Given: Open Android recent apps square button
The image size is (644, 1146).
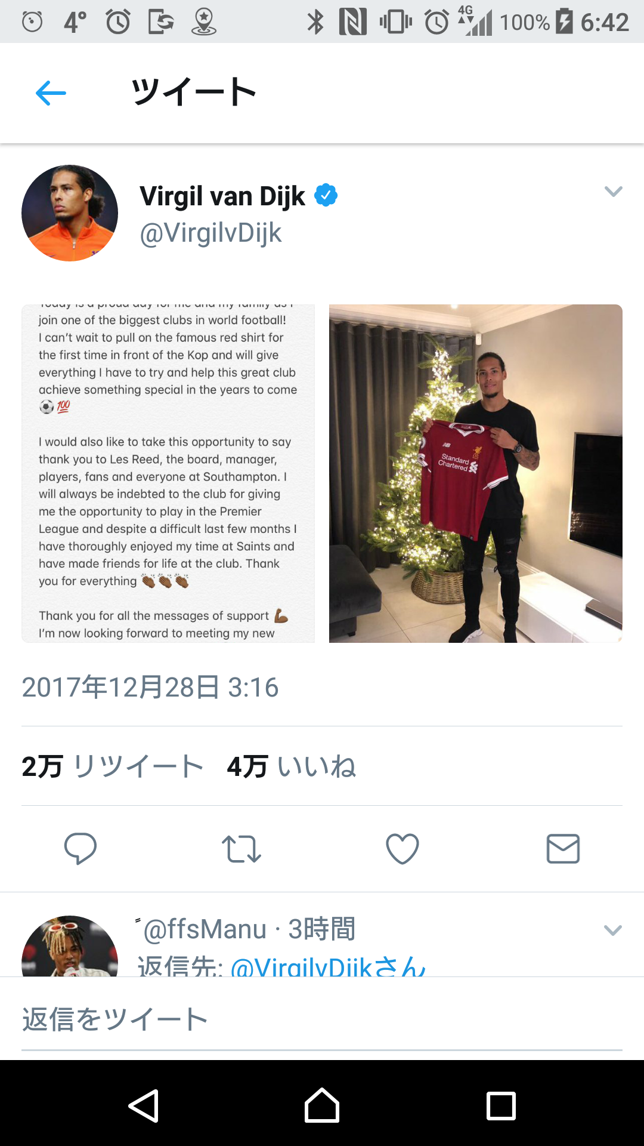Looking at the screenshot, I should [501, 1106].
